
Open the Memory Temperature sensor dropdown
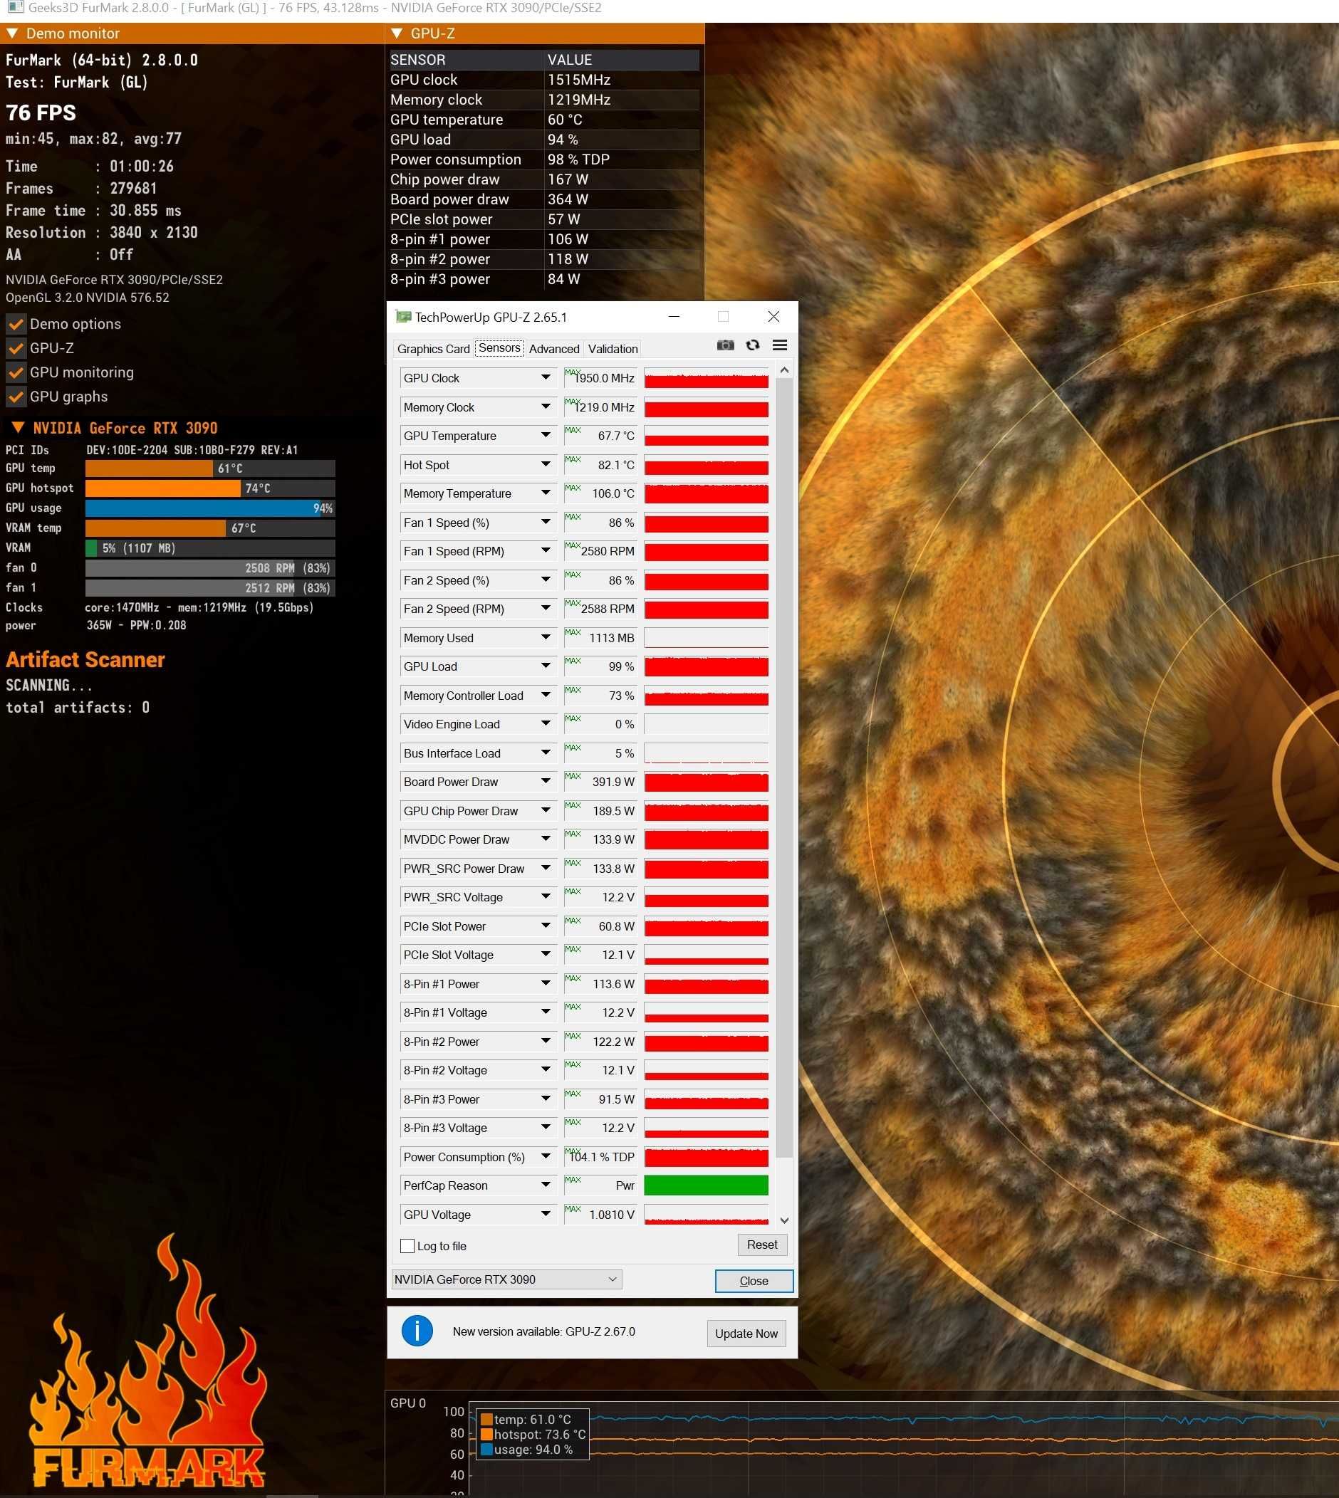tap(546, 493)
